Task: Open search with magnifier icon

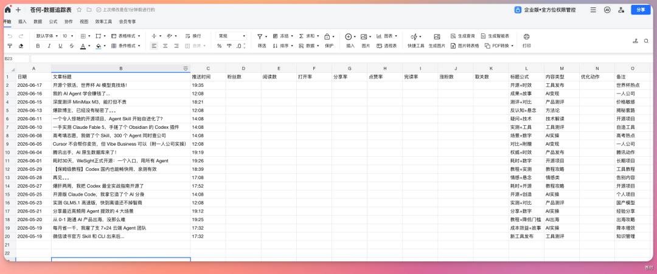Action: pos(647,41)
